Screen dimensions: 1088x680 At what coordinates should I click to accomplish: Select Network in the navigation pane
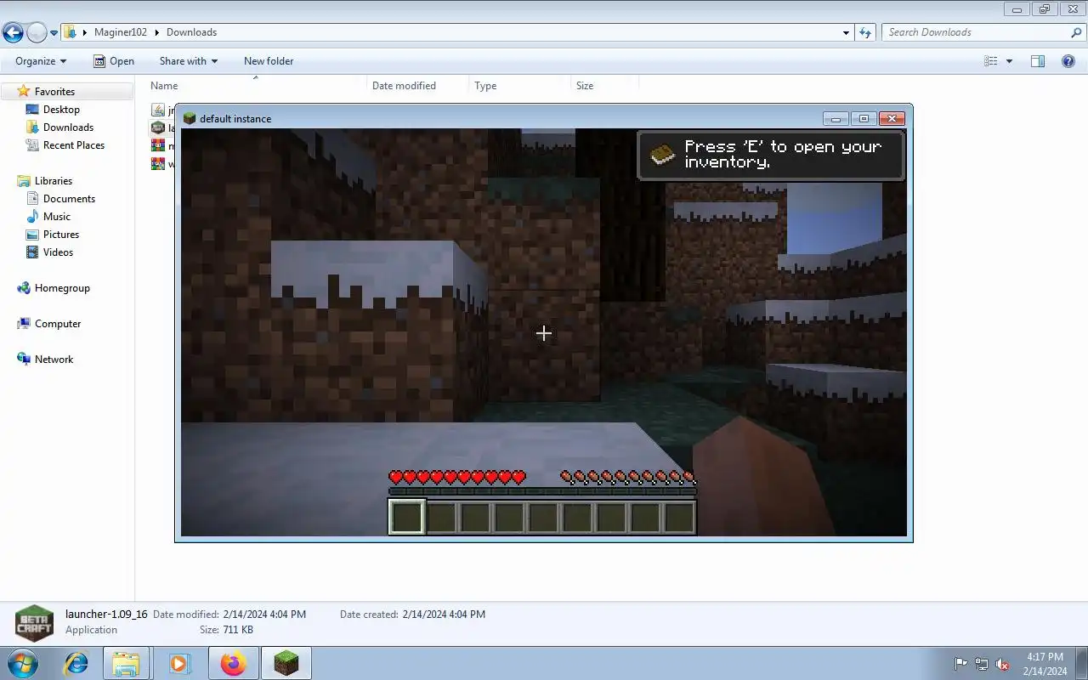[54, 360]
